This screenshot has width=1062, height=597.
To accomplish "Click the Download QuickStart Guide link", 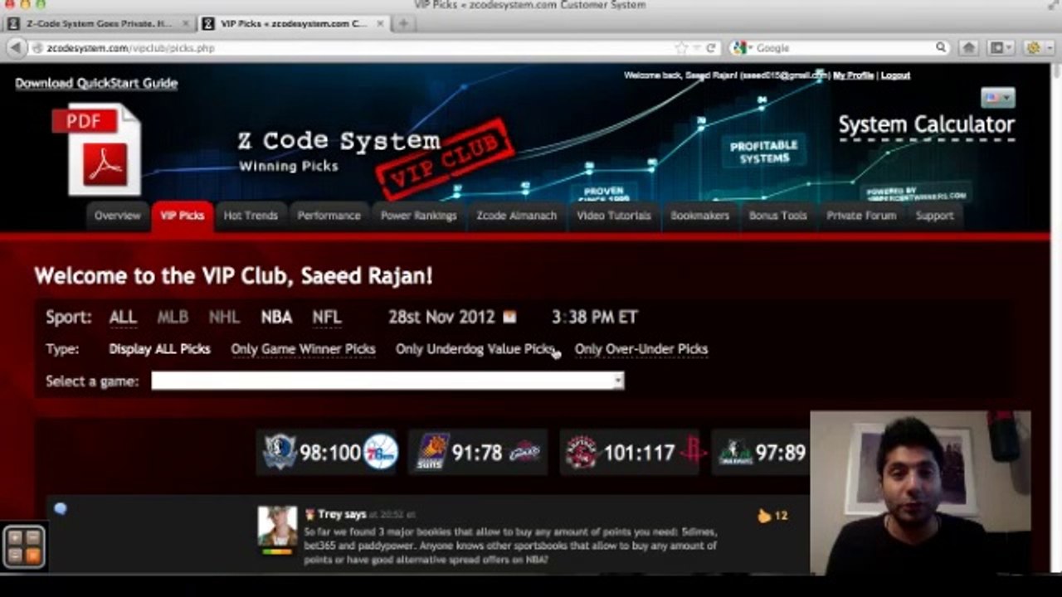I will (96, 83).
